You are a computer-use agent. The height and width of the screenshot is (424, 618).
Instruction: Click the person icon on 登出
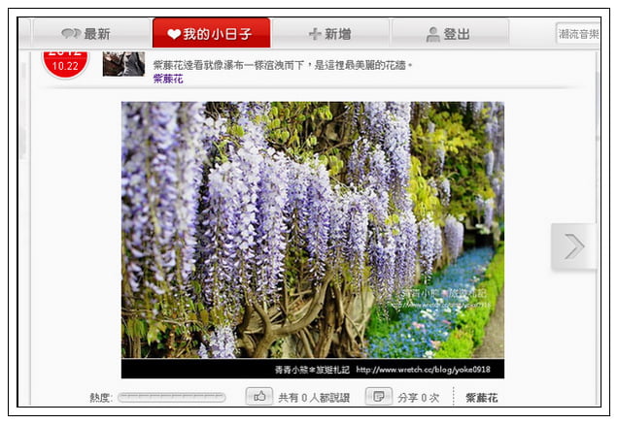[x=432, y=34]
